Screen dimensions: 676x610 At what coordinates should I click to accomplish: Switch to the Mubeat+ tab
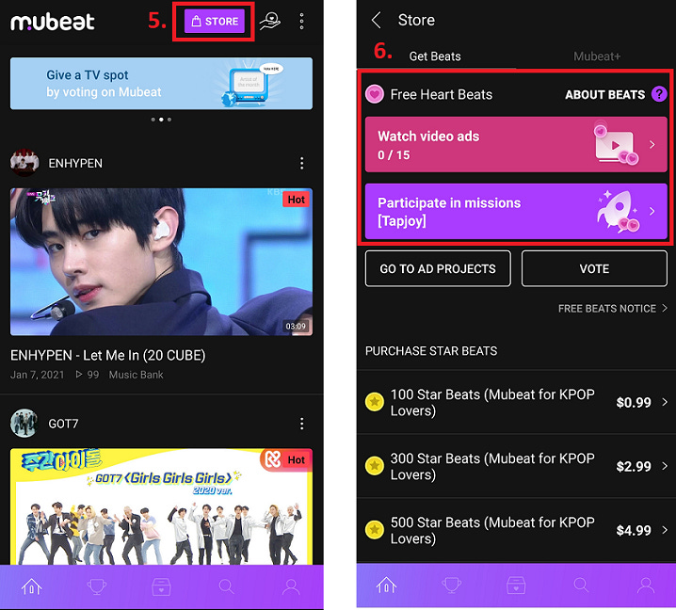point(596,56)
